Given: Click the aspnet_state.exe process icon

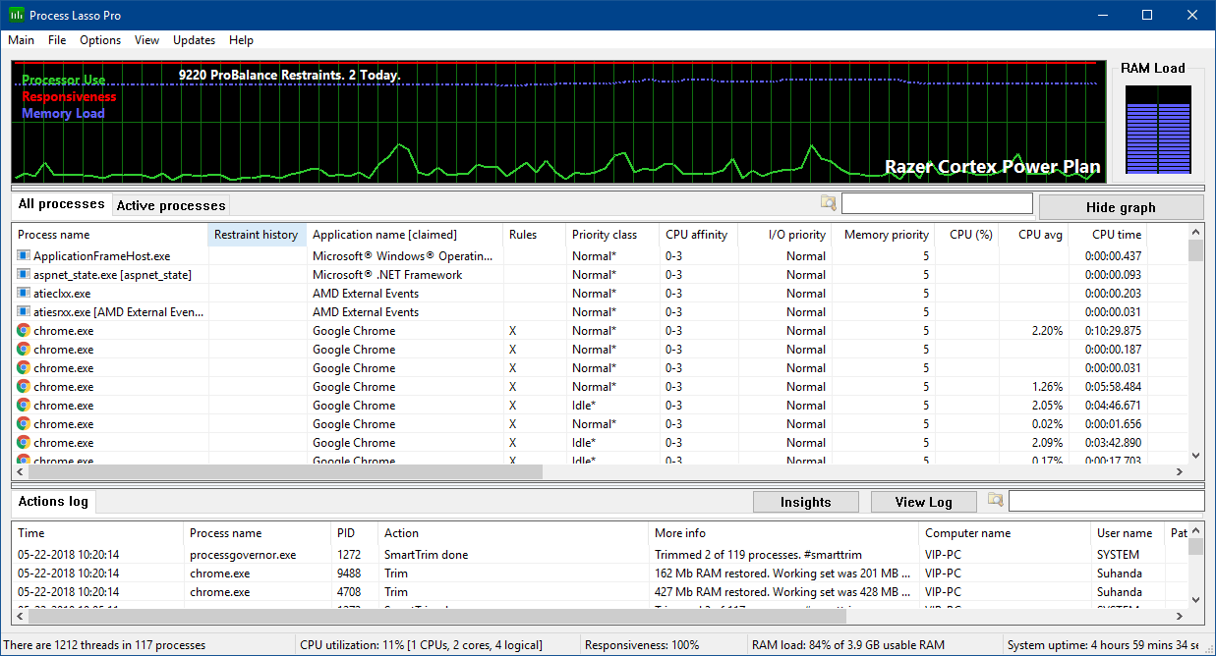Looking at the screenshot, I should click(x=24, y=275).
